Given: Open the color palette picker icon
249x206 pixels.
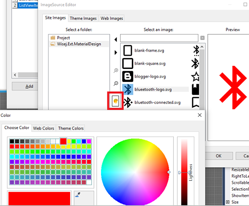Looking at the screenshot, I should (115, 101).
